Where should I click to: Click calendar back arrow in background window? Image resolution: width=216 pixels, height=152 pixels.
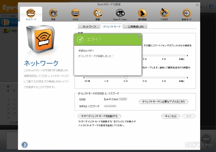click(x=8, y=86)
